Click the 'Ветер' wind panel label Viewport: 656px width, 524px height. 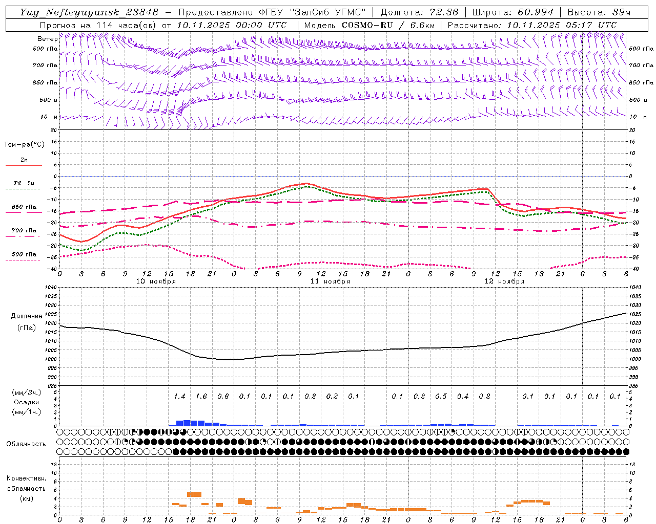tap(48, 39)
